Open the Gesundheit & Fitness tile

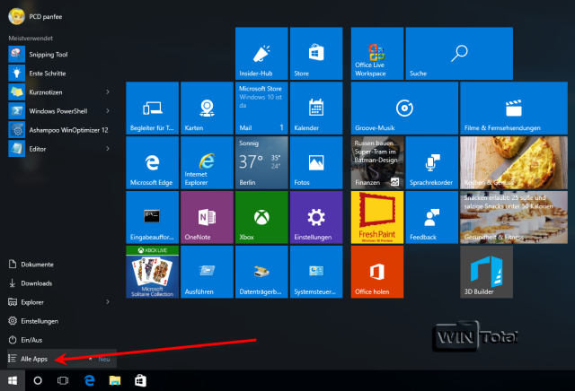tap(514, 217)
